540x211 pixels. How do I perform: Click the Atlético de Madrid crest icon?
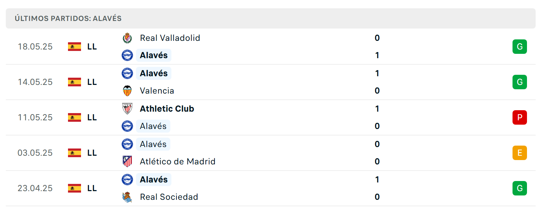[127, 162]
